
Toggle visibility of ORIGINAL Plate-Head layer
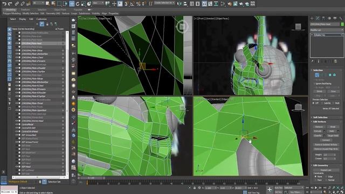pyautogui.click(x=17, y=43)
